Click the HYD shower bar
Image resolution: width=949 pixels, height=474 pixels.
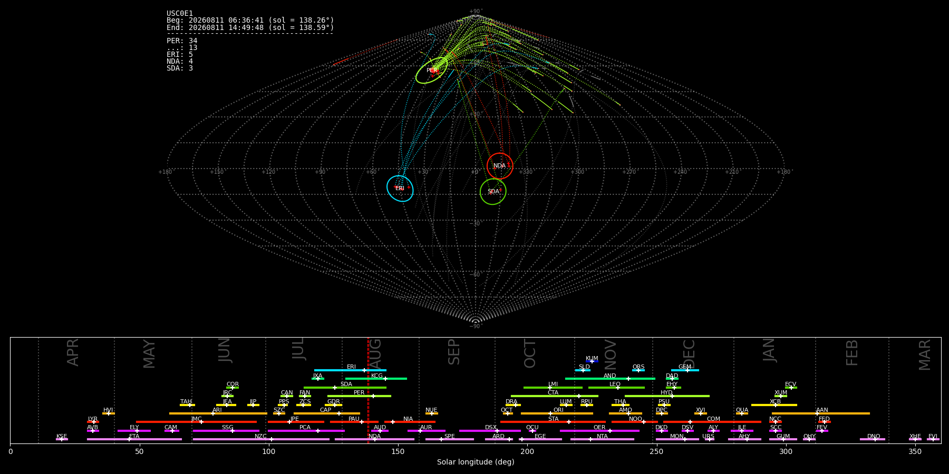click(667, 396)
